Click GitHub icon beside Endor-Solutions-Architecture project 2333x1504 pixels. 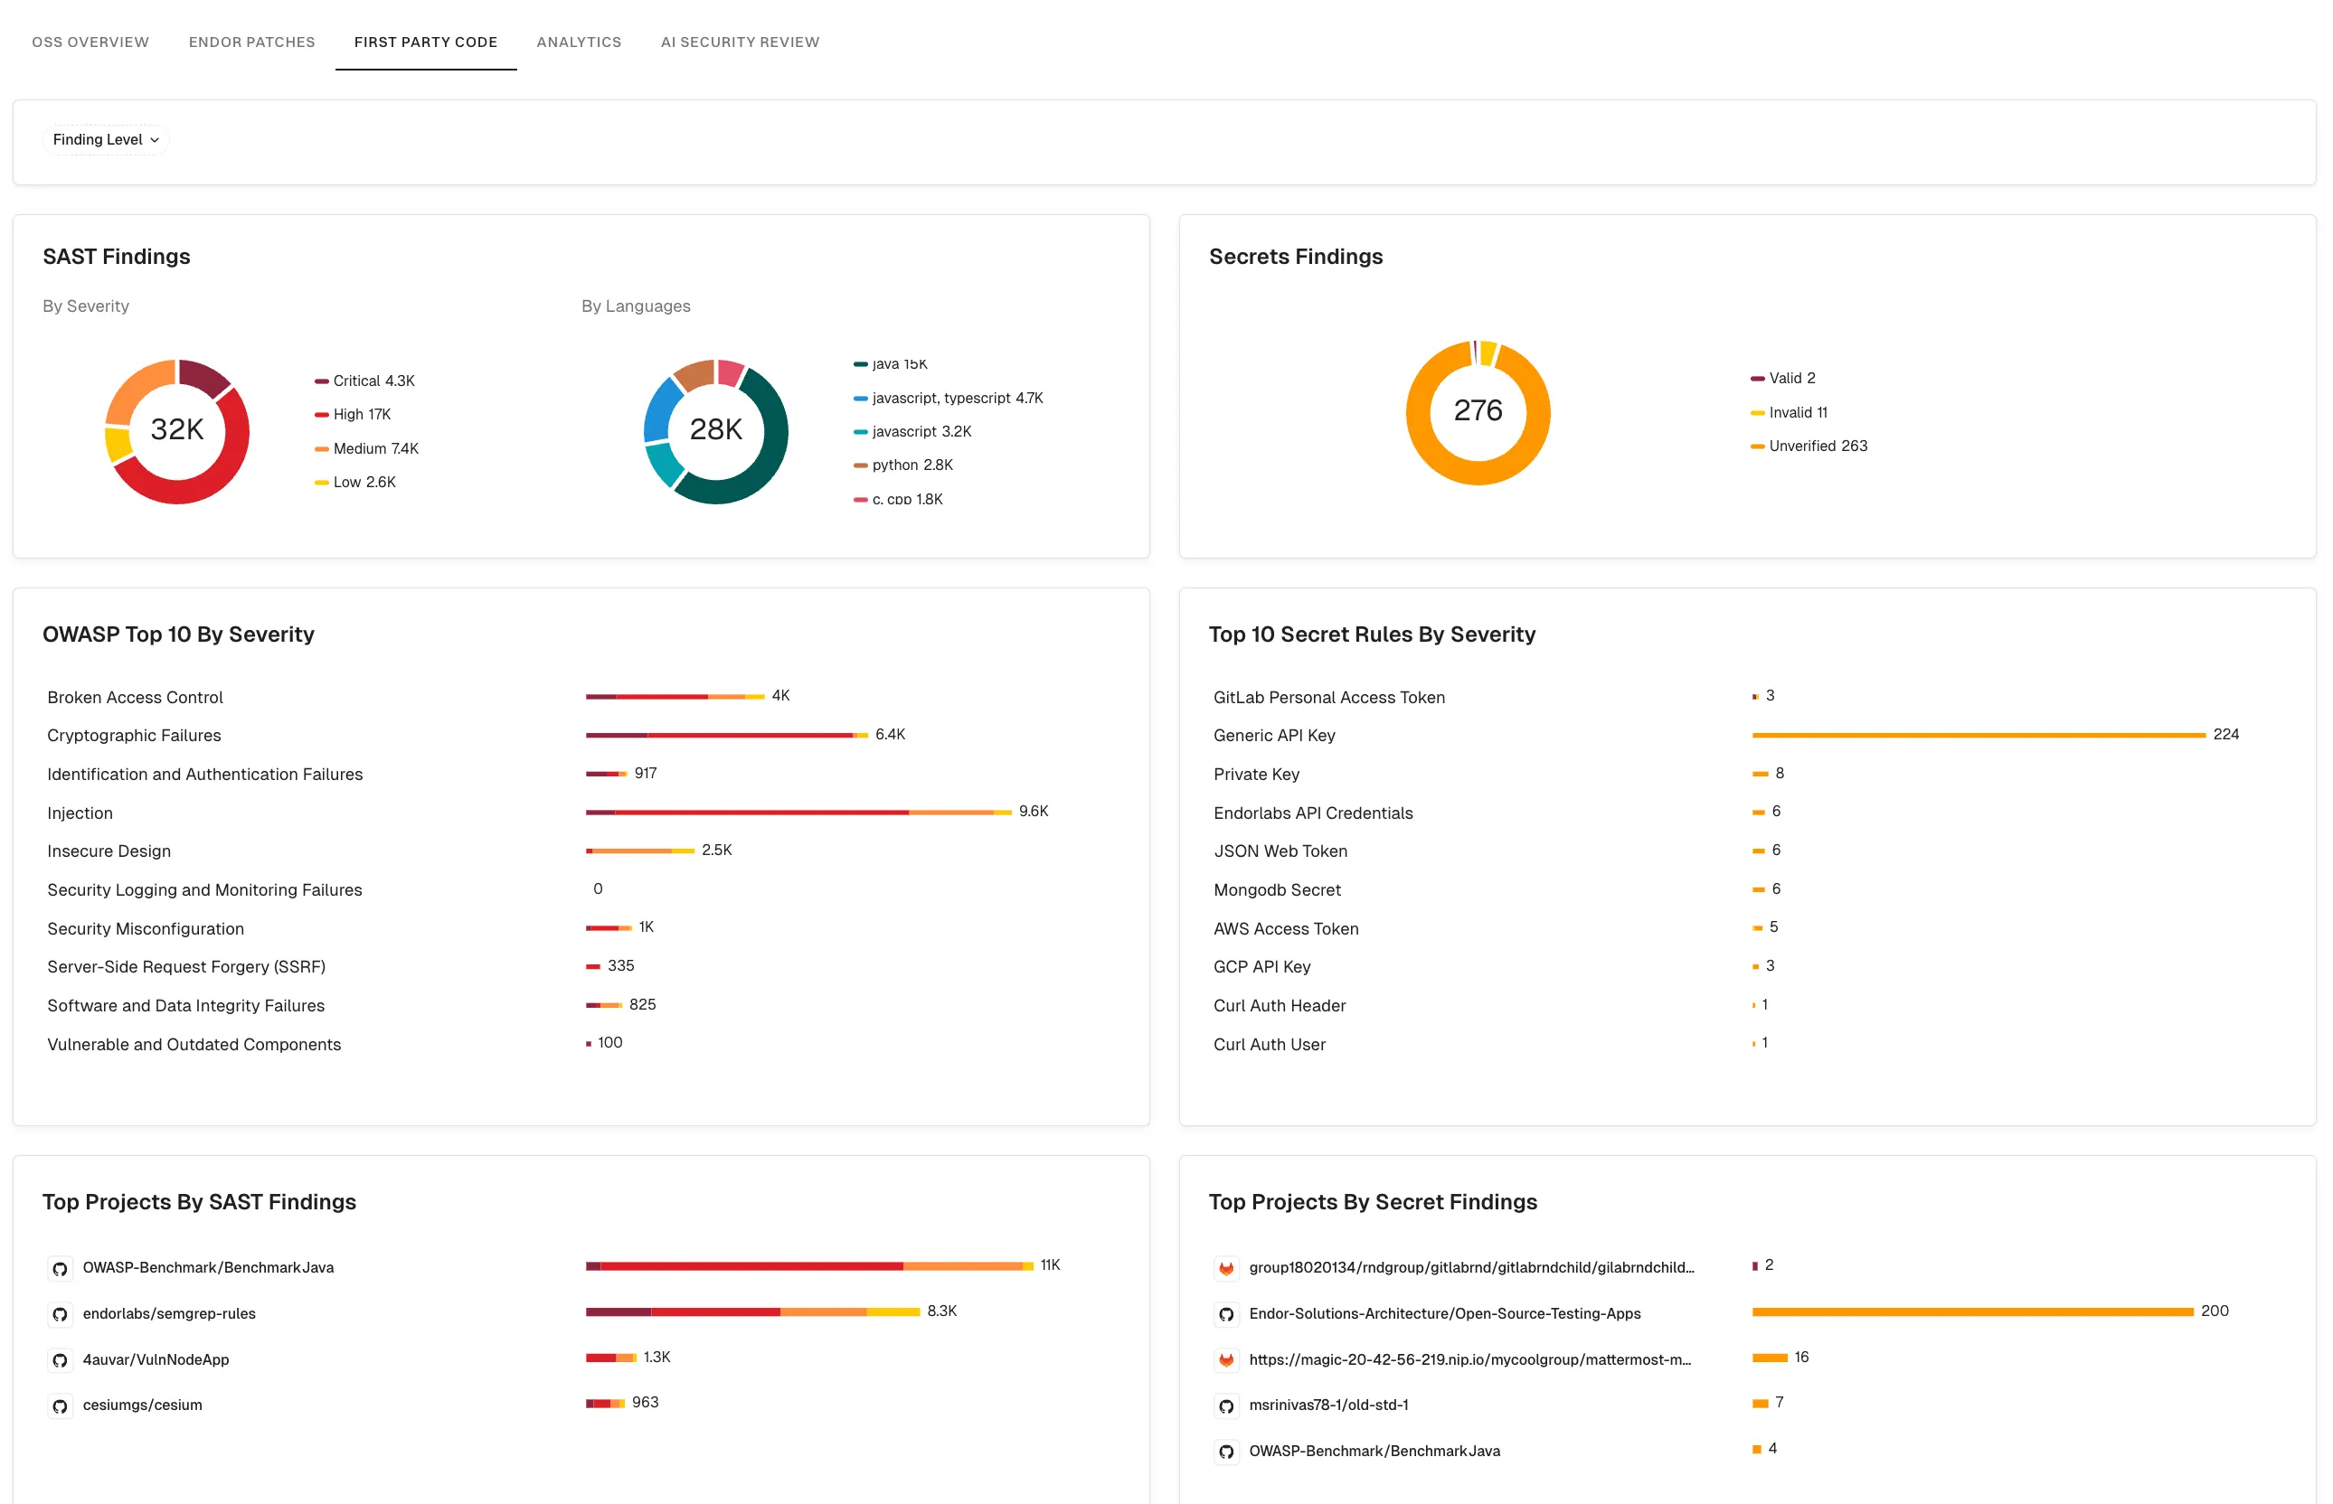tap(1226, 1314)
